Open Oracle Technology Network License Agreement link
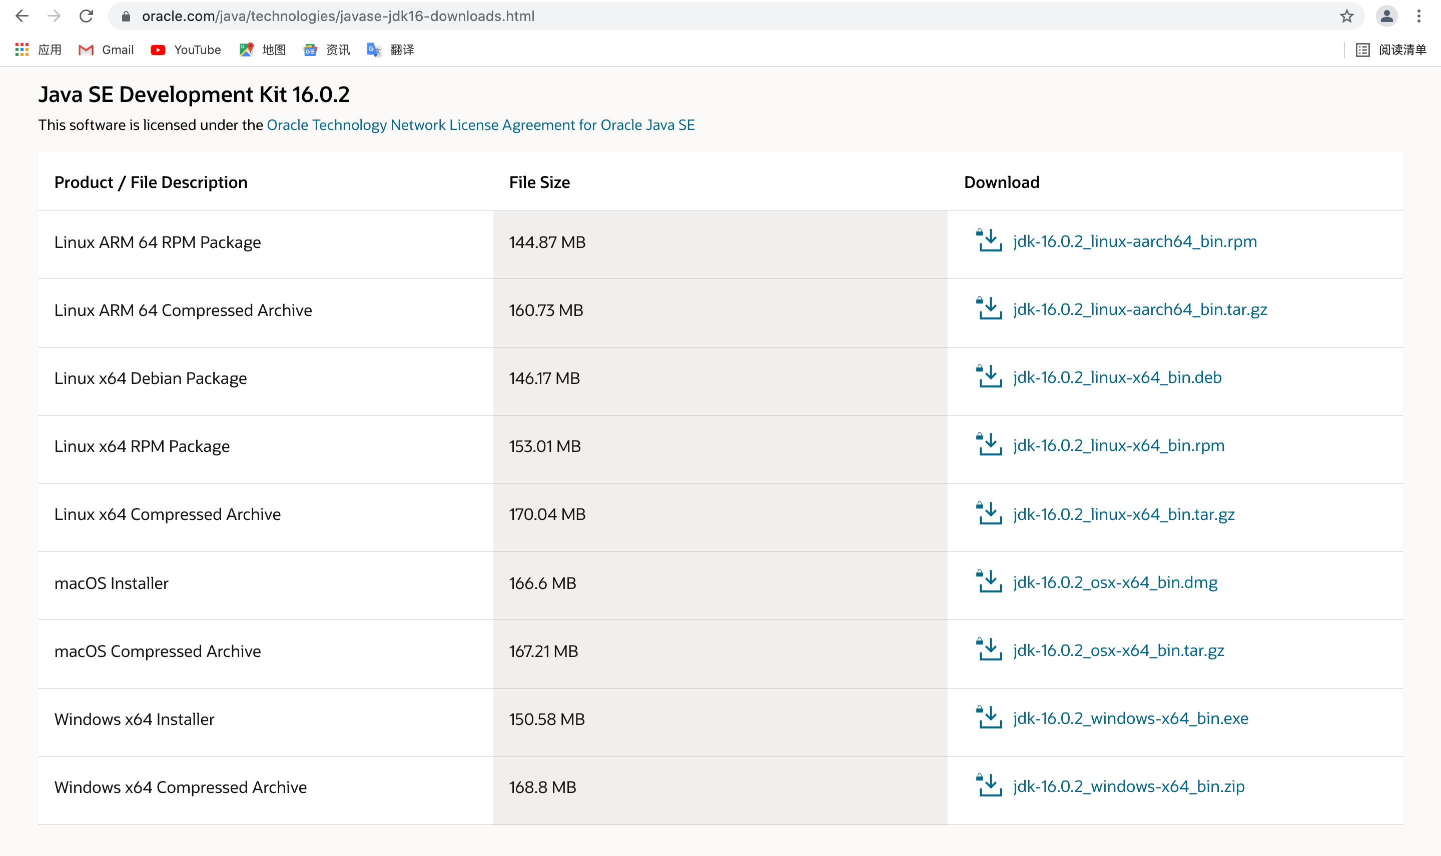 coord(481,125)
